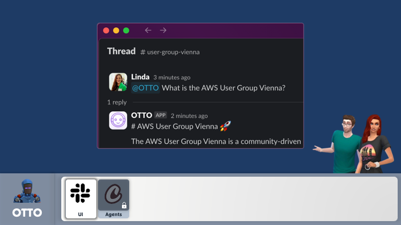
Task: Open Linda's profile picture
Action: click(118, 82)
